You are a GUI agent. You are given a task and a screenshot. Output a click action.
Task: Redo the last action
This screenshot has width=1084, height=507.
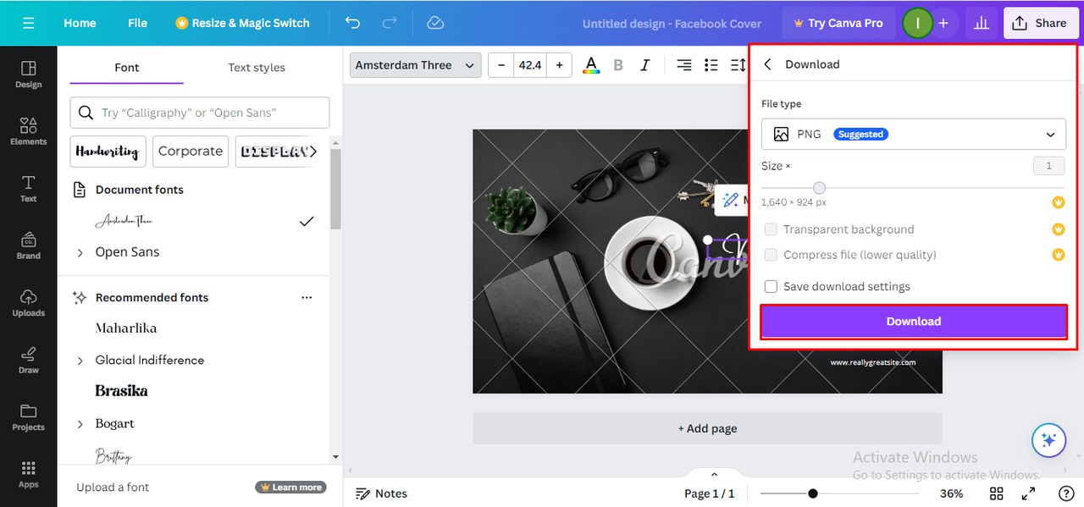[x=390, y=23]
